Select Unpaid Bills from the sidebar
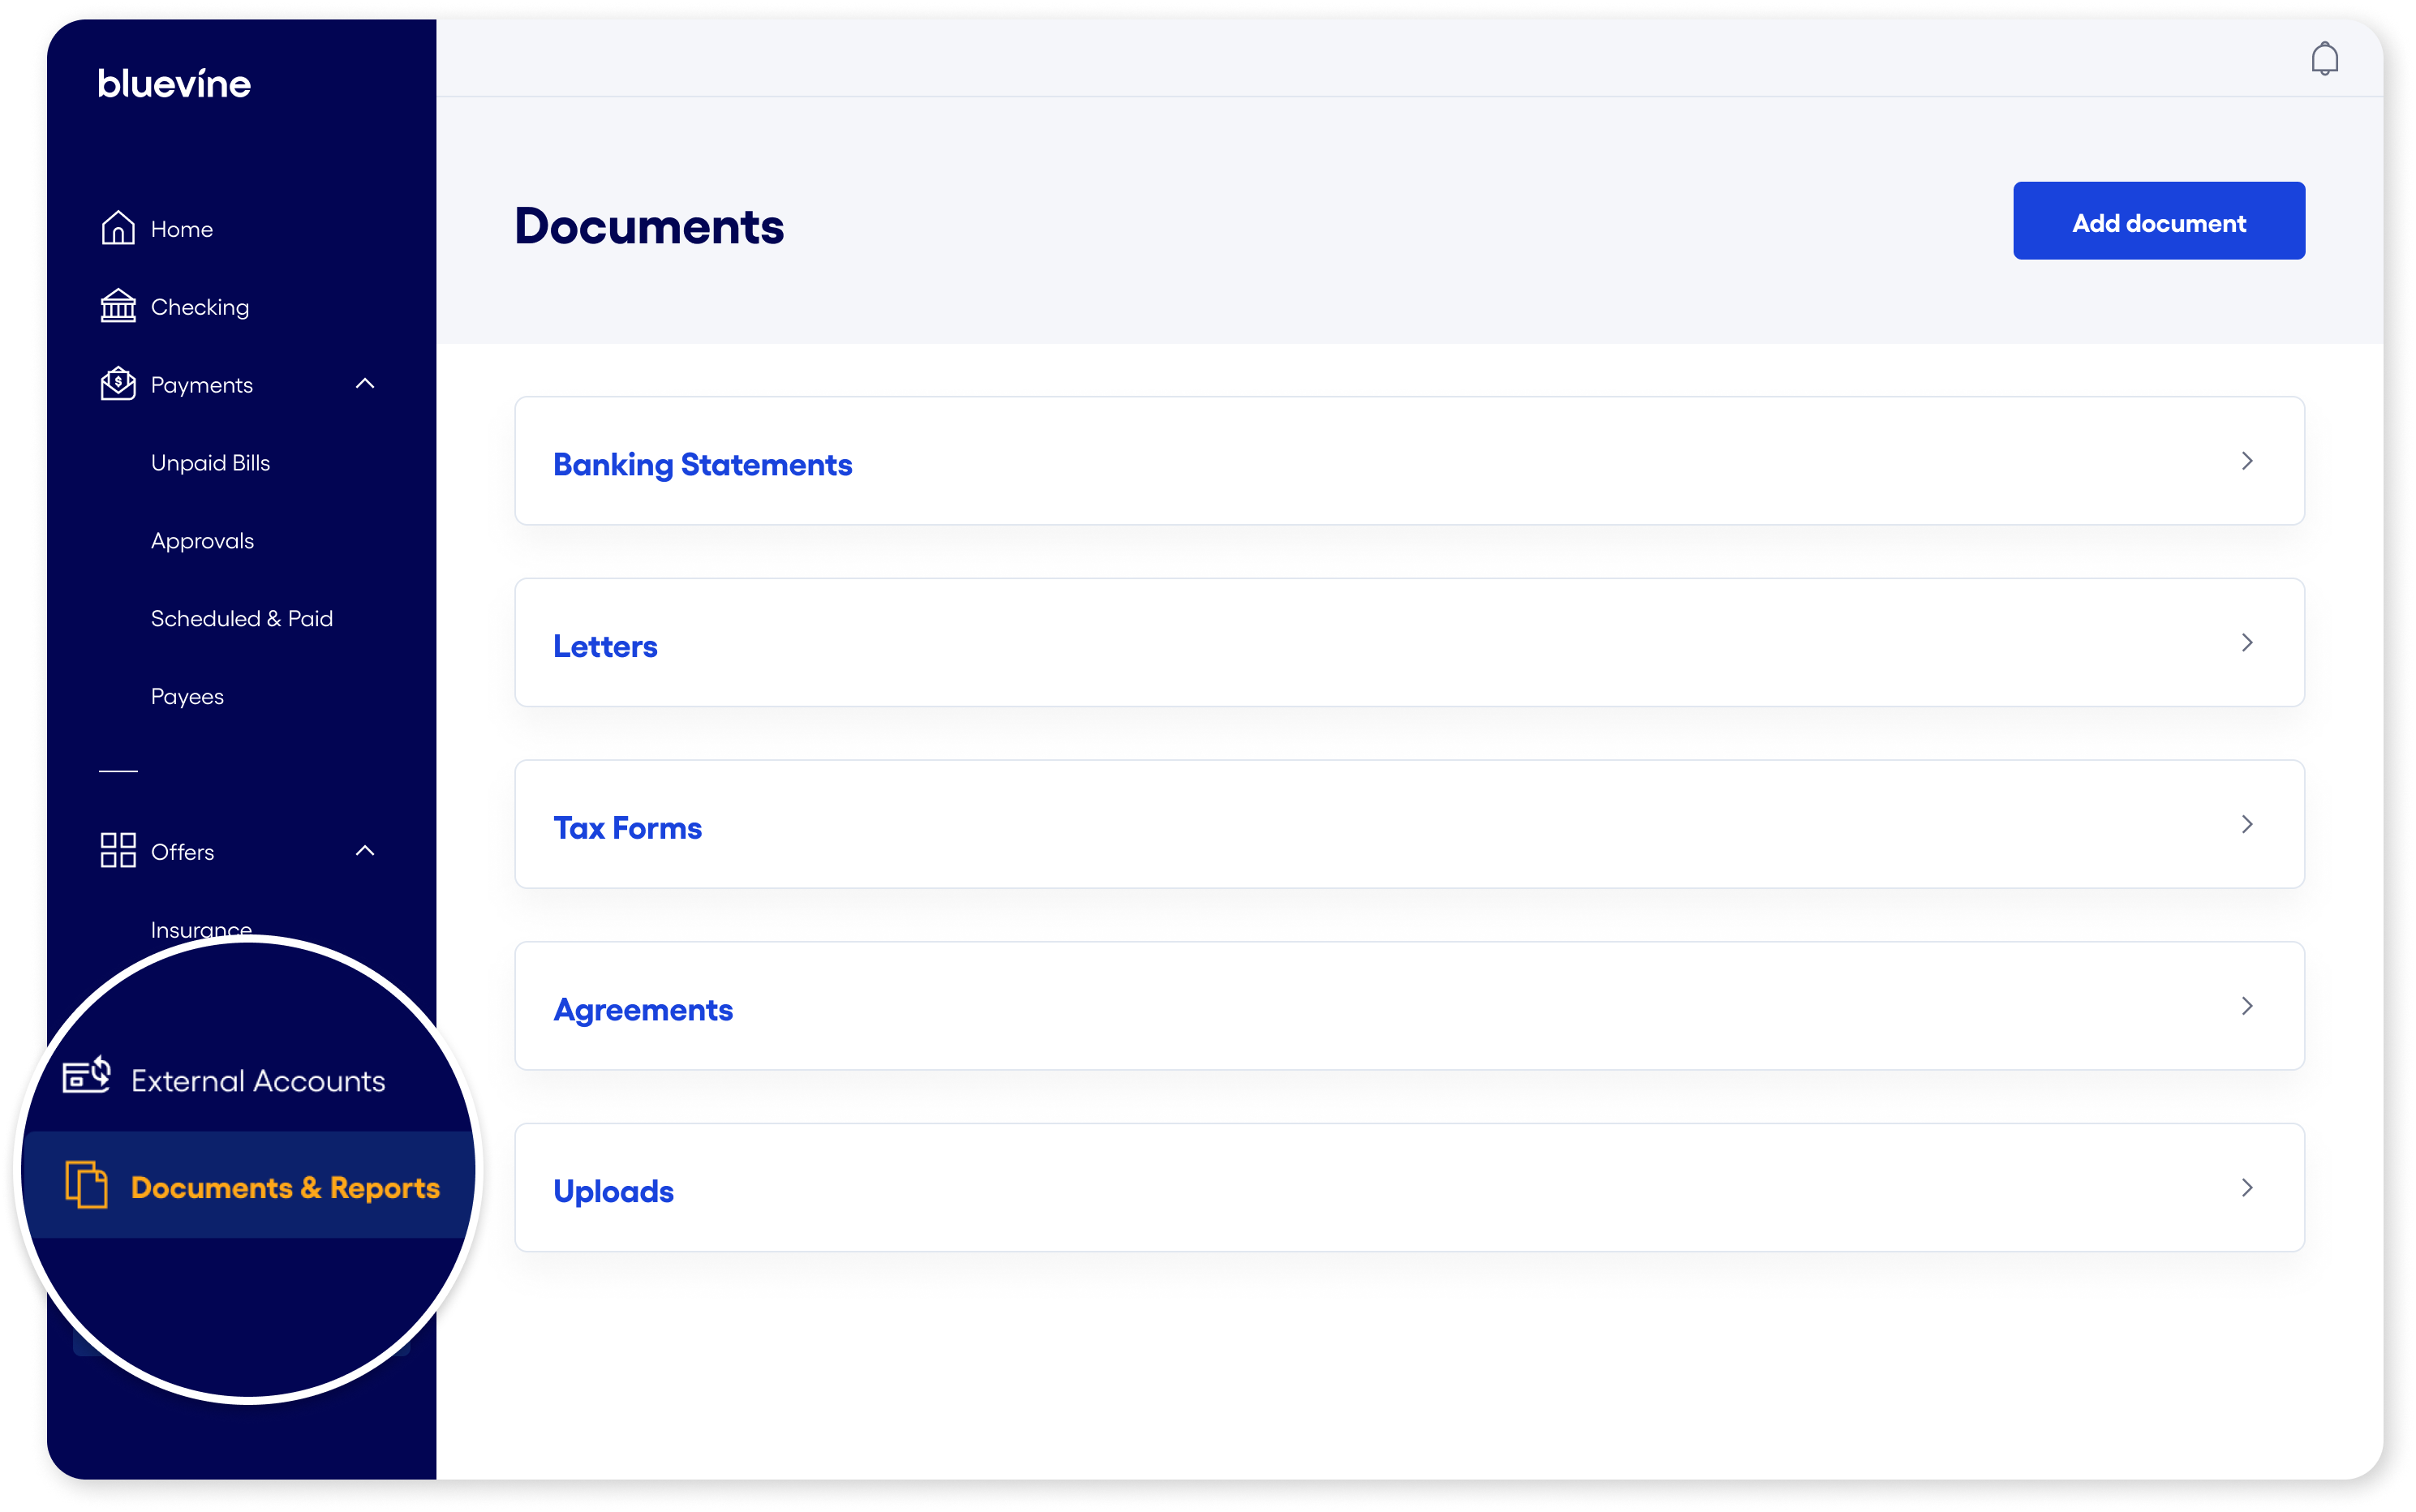 point(210,462)
